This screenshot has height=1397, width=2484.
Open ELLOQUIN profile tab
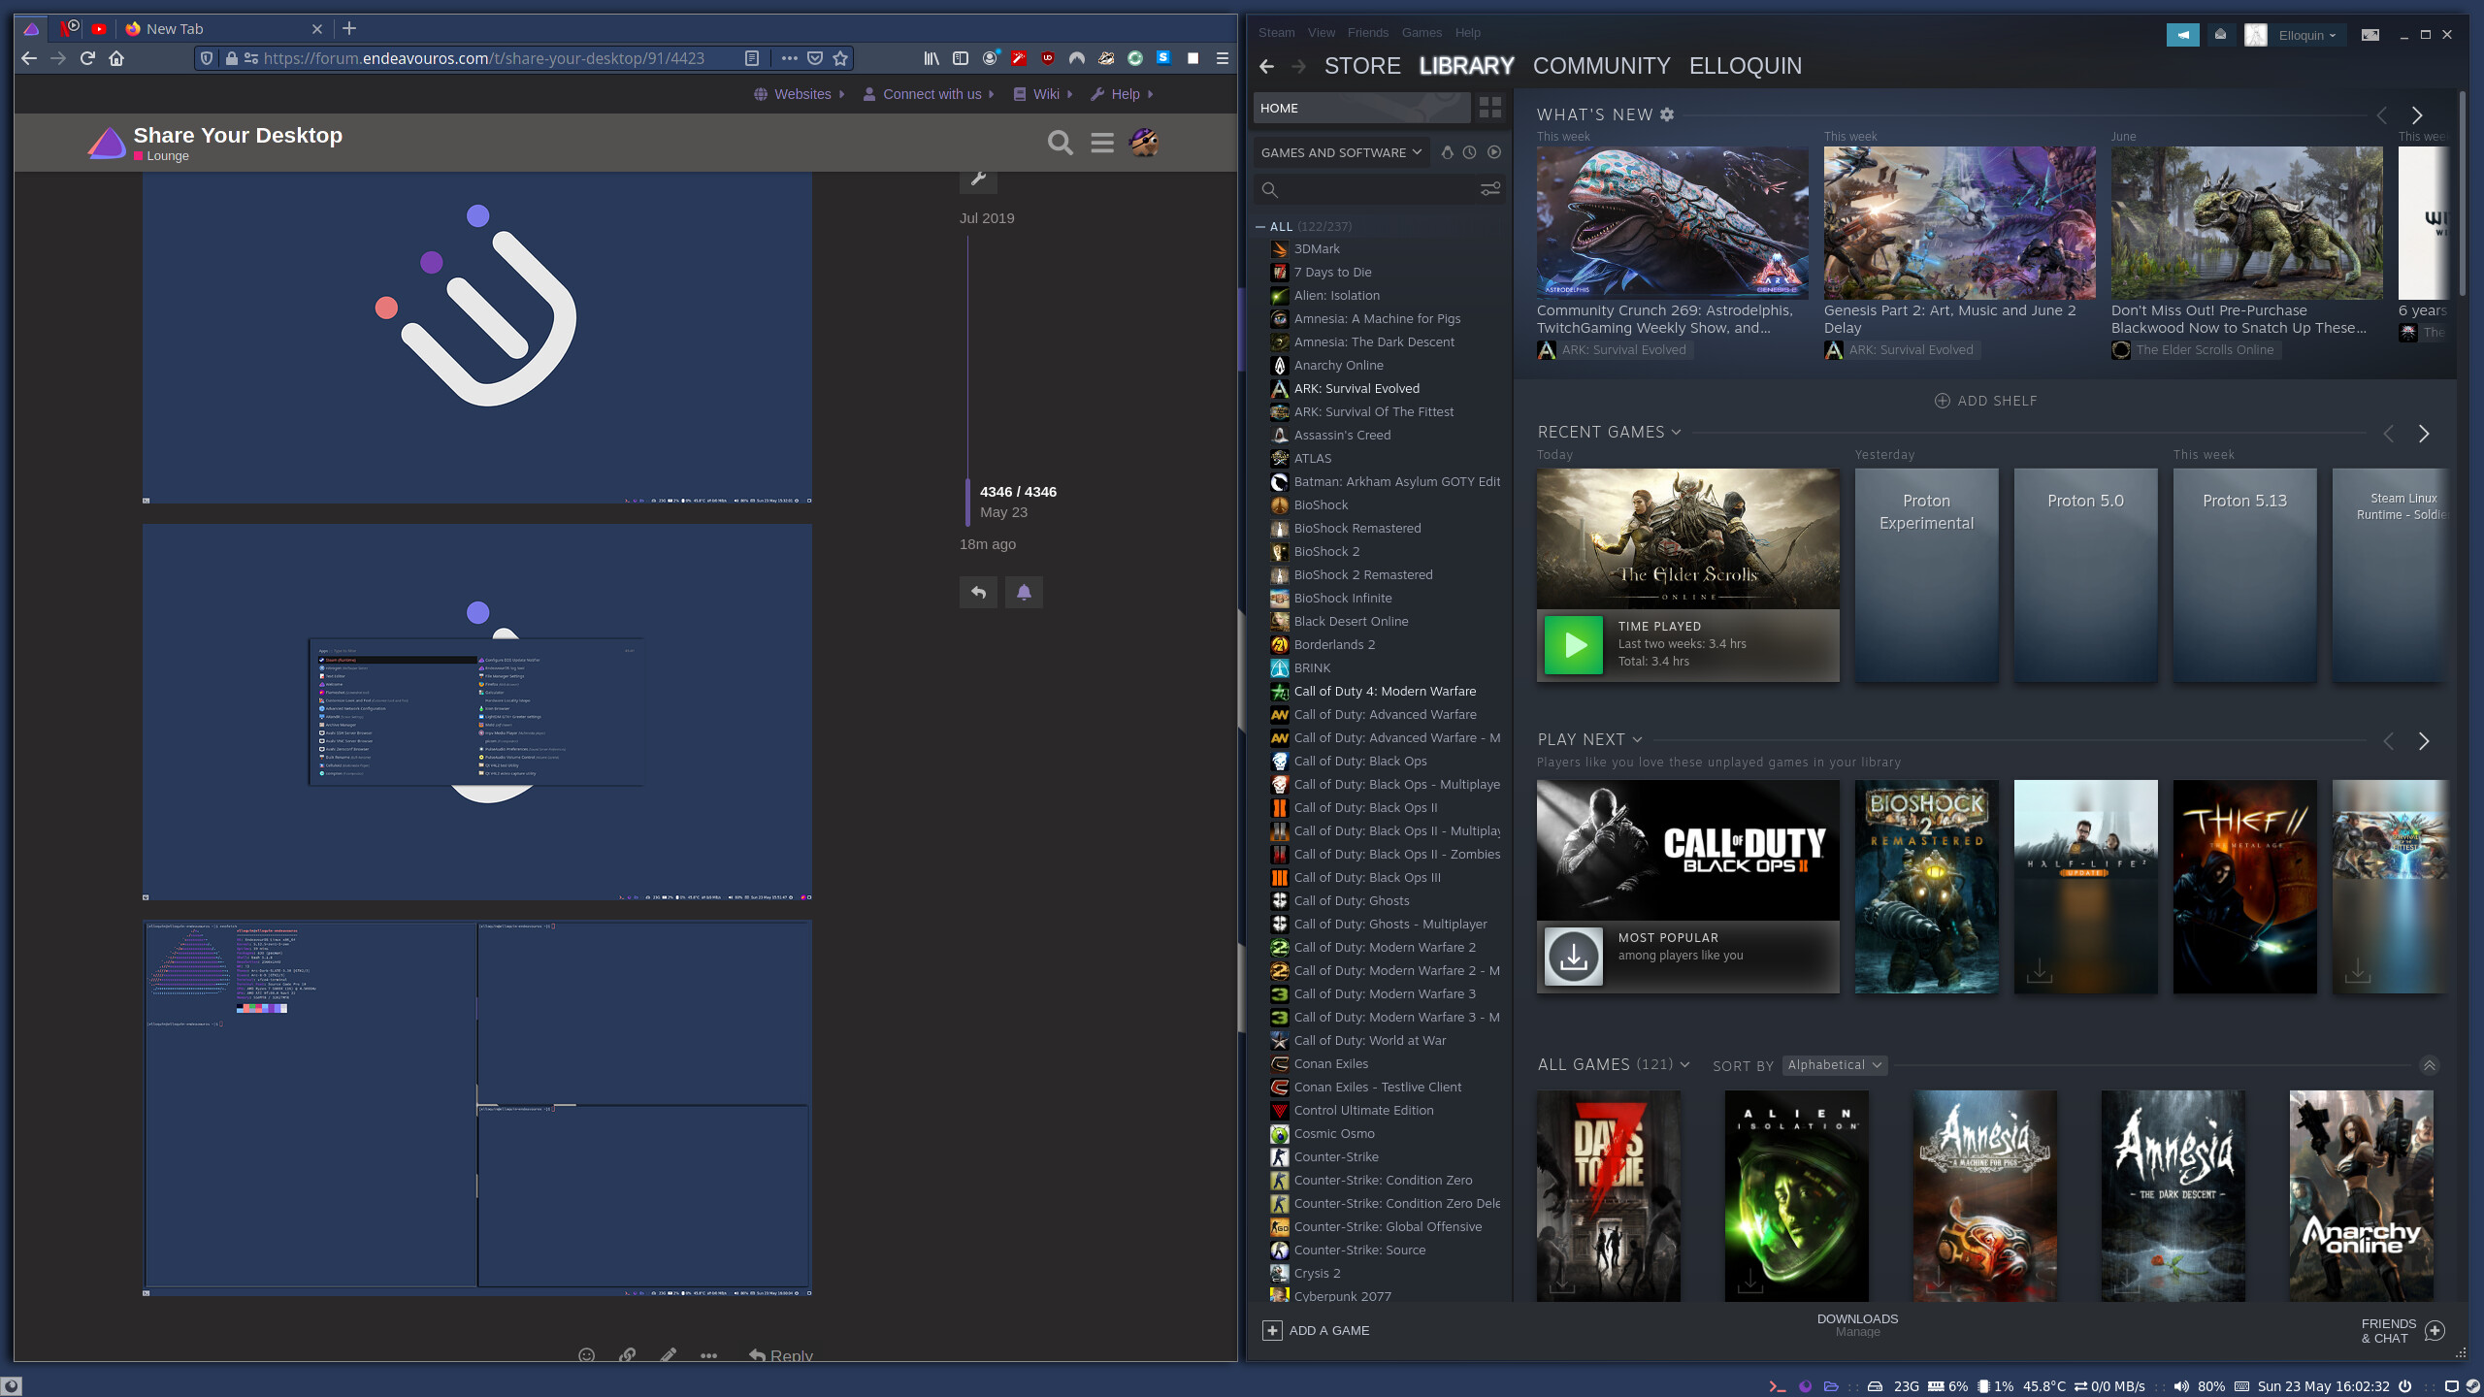click(1745, 66)
